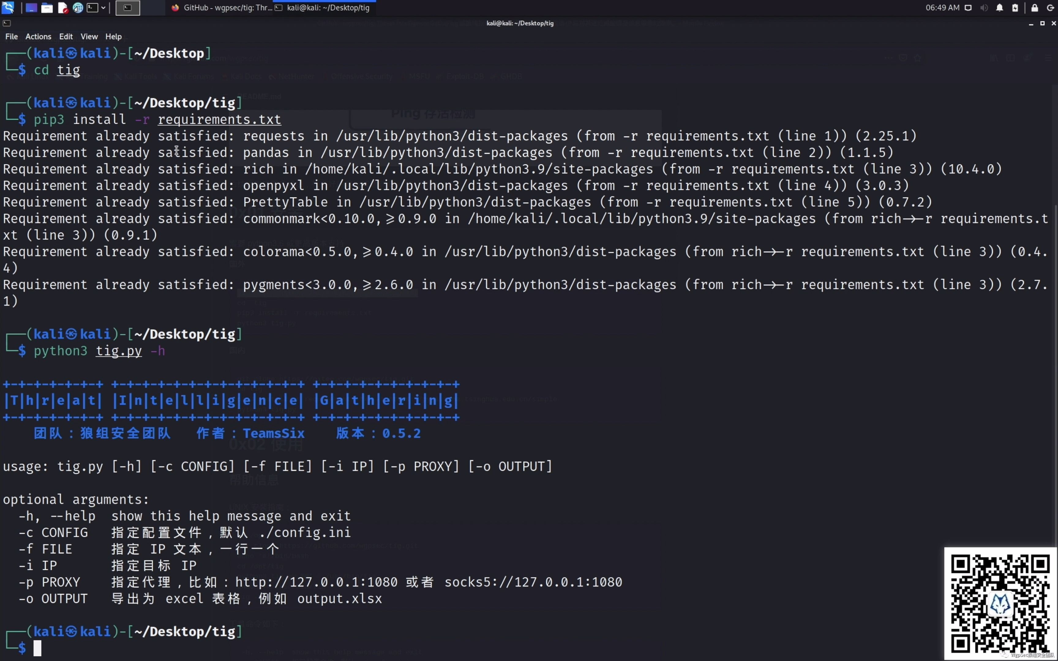Open the View menu
Screen dimensions: 1058x661
tap(89, 37)
